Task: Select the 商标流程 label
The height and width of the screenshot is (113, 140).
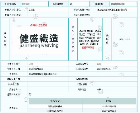Action: tap(13, 108)
